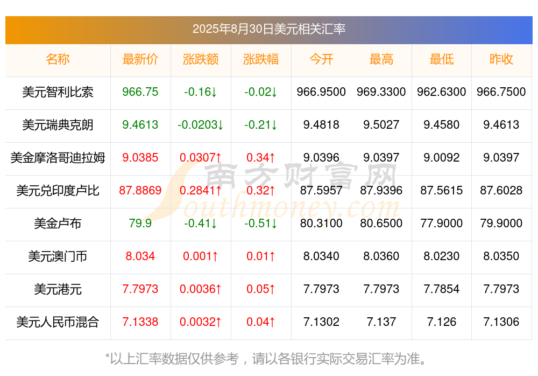The width and height of the screenshot is (538, 376).
Task: Select the 最高 column header
Action: click(381, 59)
